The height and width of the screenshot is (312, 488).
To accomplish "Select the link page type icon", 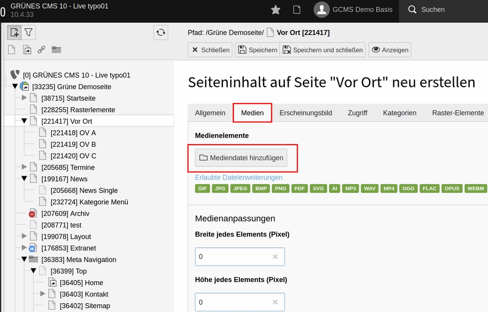I will [x=42, y=50].
